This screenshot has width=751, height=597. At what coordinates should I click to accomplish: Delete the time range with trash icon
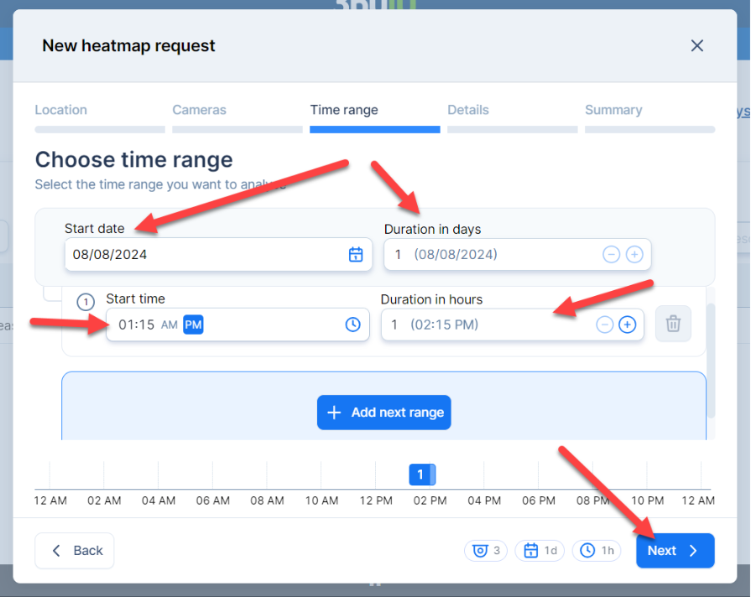[673, 324]
